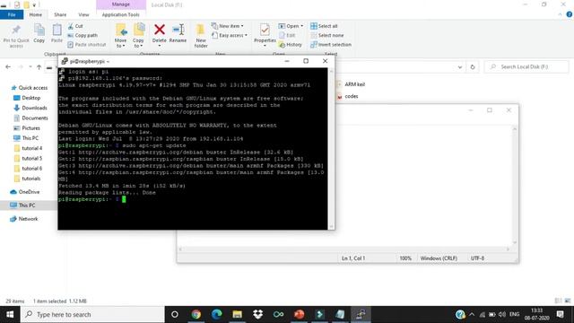This screenshot has height=323, width=574.
Task: Open Arduino IDE from taskbar
Action: [278, 314]
